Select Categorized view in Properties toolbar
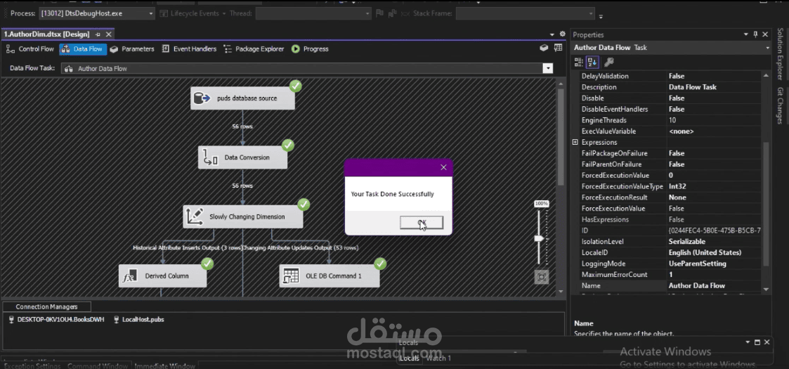Image resolution: width=789 pixels, height=369 pixels. (579, 62)
